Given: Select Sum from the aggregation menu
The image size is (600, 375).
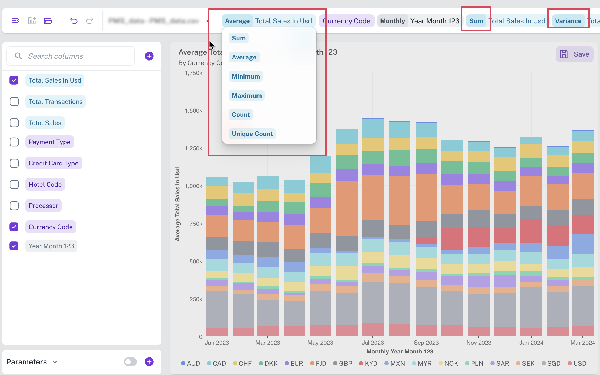Looking at the screenshot, I should (x=239, y=38).
